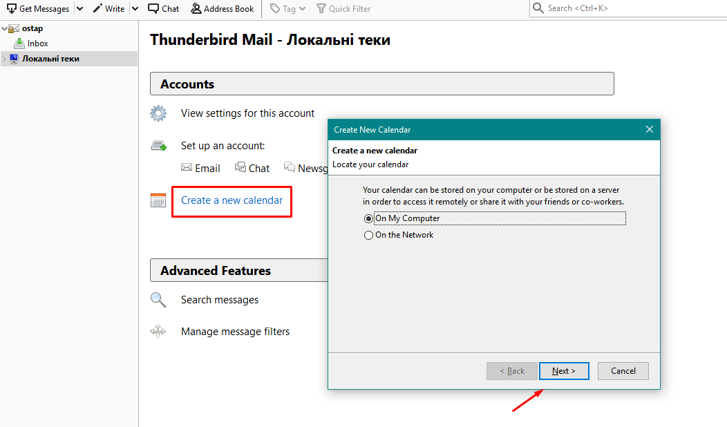Click the Accounts section header
The height and width of the screenshot is (427, 727).
tap(382, 84)
